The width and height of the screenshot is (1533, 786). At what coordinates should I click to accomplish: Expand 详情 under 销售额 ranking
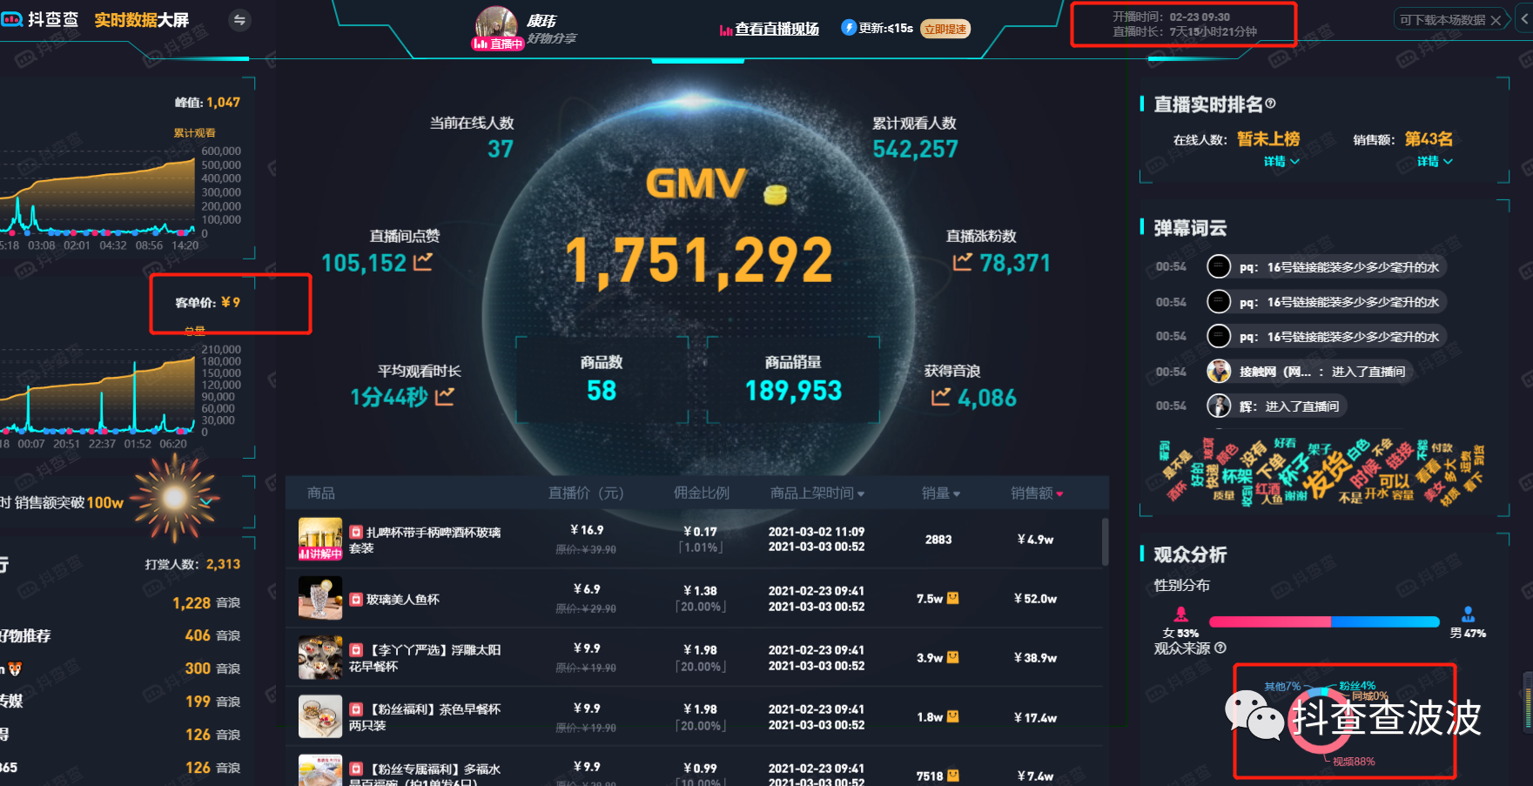[1435, 161]
